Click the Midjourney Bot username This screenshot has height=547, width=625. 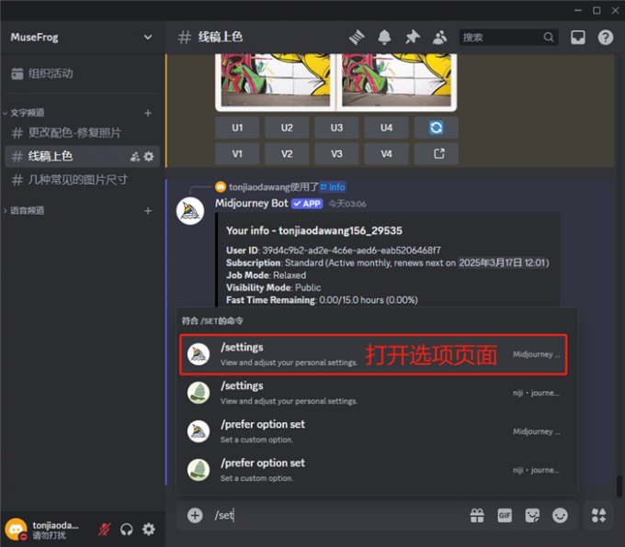tap(252, 204)
